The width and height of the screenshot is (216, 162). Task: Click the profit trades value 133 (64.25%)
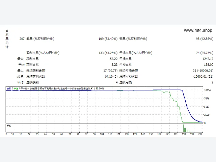108,53
